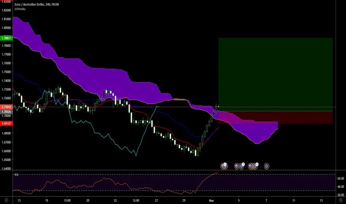This screenshot has width=346, height=204.
Task: Click the '20' date label on time axis
Action: (88, 200)
